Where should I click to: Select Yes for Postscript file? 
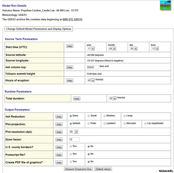(71, 154)
